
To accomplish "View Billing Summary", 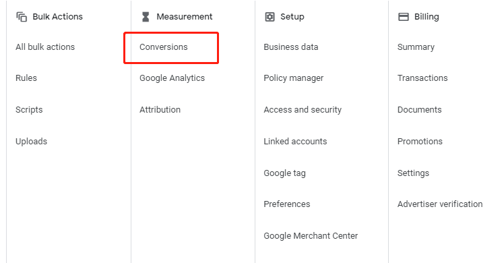I will coord(416,47).
